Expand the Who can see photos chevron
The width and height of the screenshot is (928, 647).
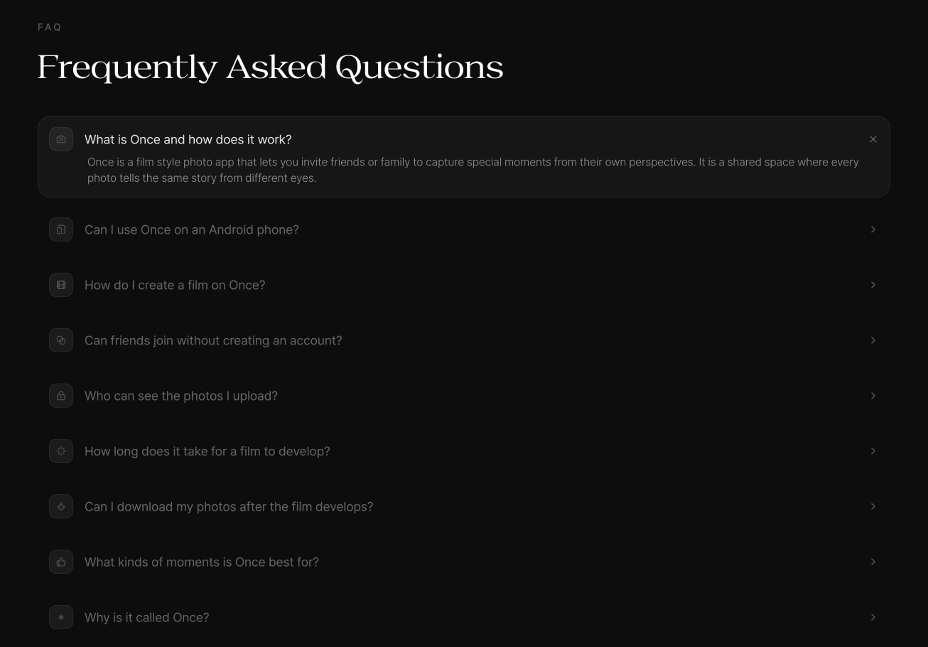(873, 396)
